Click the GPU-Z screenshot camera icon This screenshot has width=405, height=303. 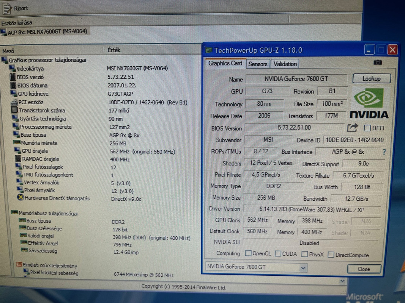click(x=378, y=62)
